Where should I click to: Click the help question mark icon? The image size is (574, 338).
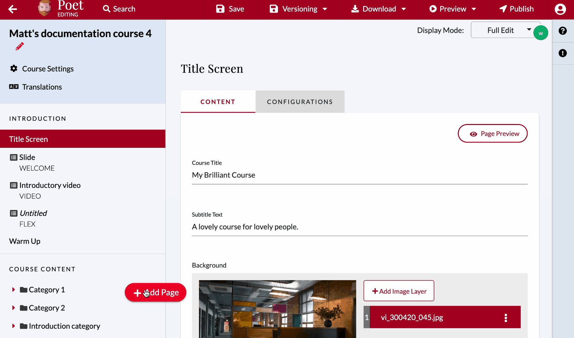click(562, 31)
